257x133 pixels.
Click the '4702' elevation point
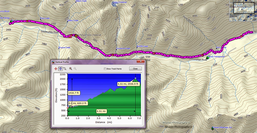210,118
